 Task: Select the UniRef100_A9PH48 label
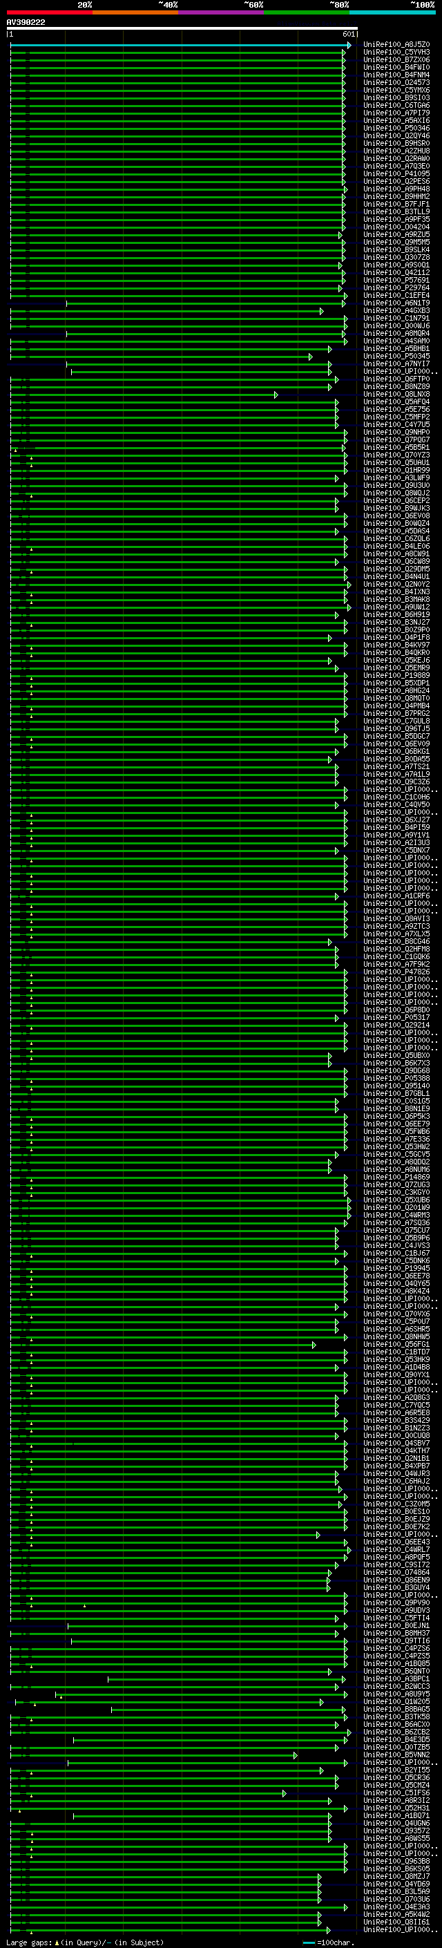pos(396,188)
